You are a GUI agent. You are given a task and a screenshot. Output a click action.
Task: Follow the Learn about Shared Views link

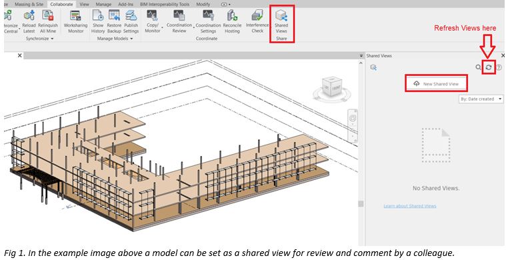(410, 206)
